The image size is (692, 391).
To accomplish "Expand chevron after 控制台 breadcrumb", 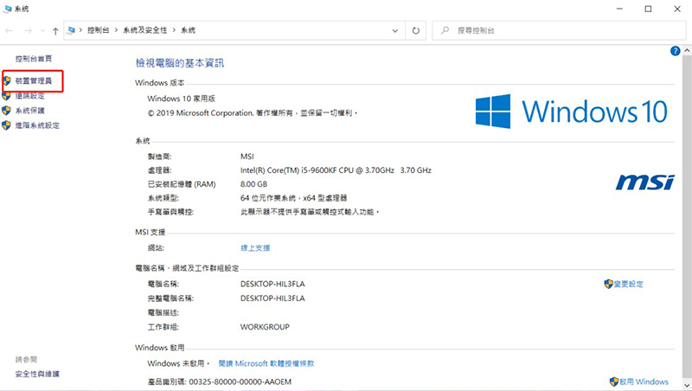I will click(116, 30).
